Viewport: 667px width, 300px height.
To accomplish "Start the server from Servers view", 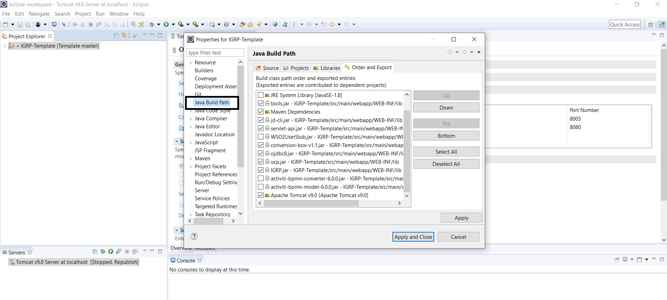I will pos(111,251).
